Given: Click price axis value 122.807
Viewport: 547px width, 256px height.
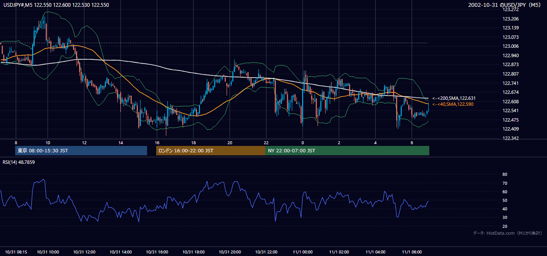Looking at the screenshot, I should tap(510, 74).
